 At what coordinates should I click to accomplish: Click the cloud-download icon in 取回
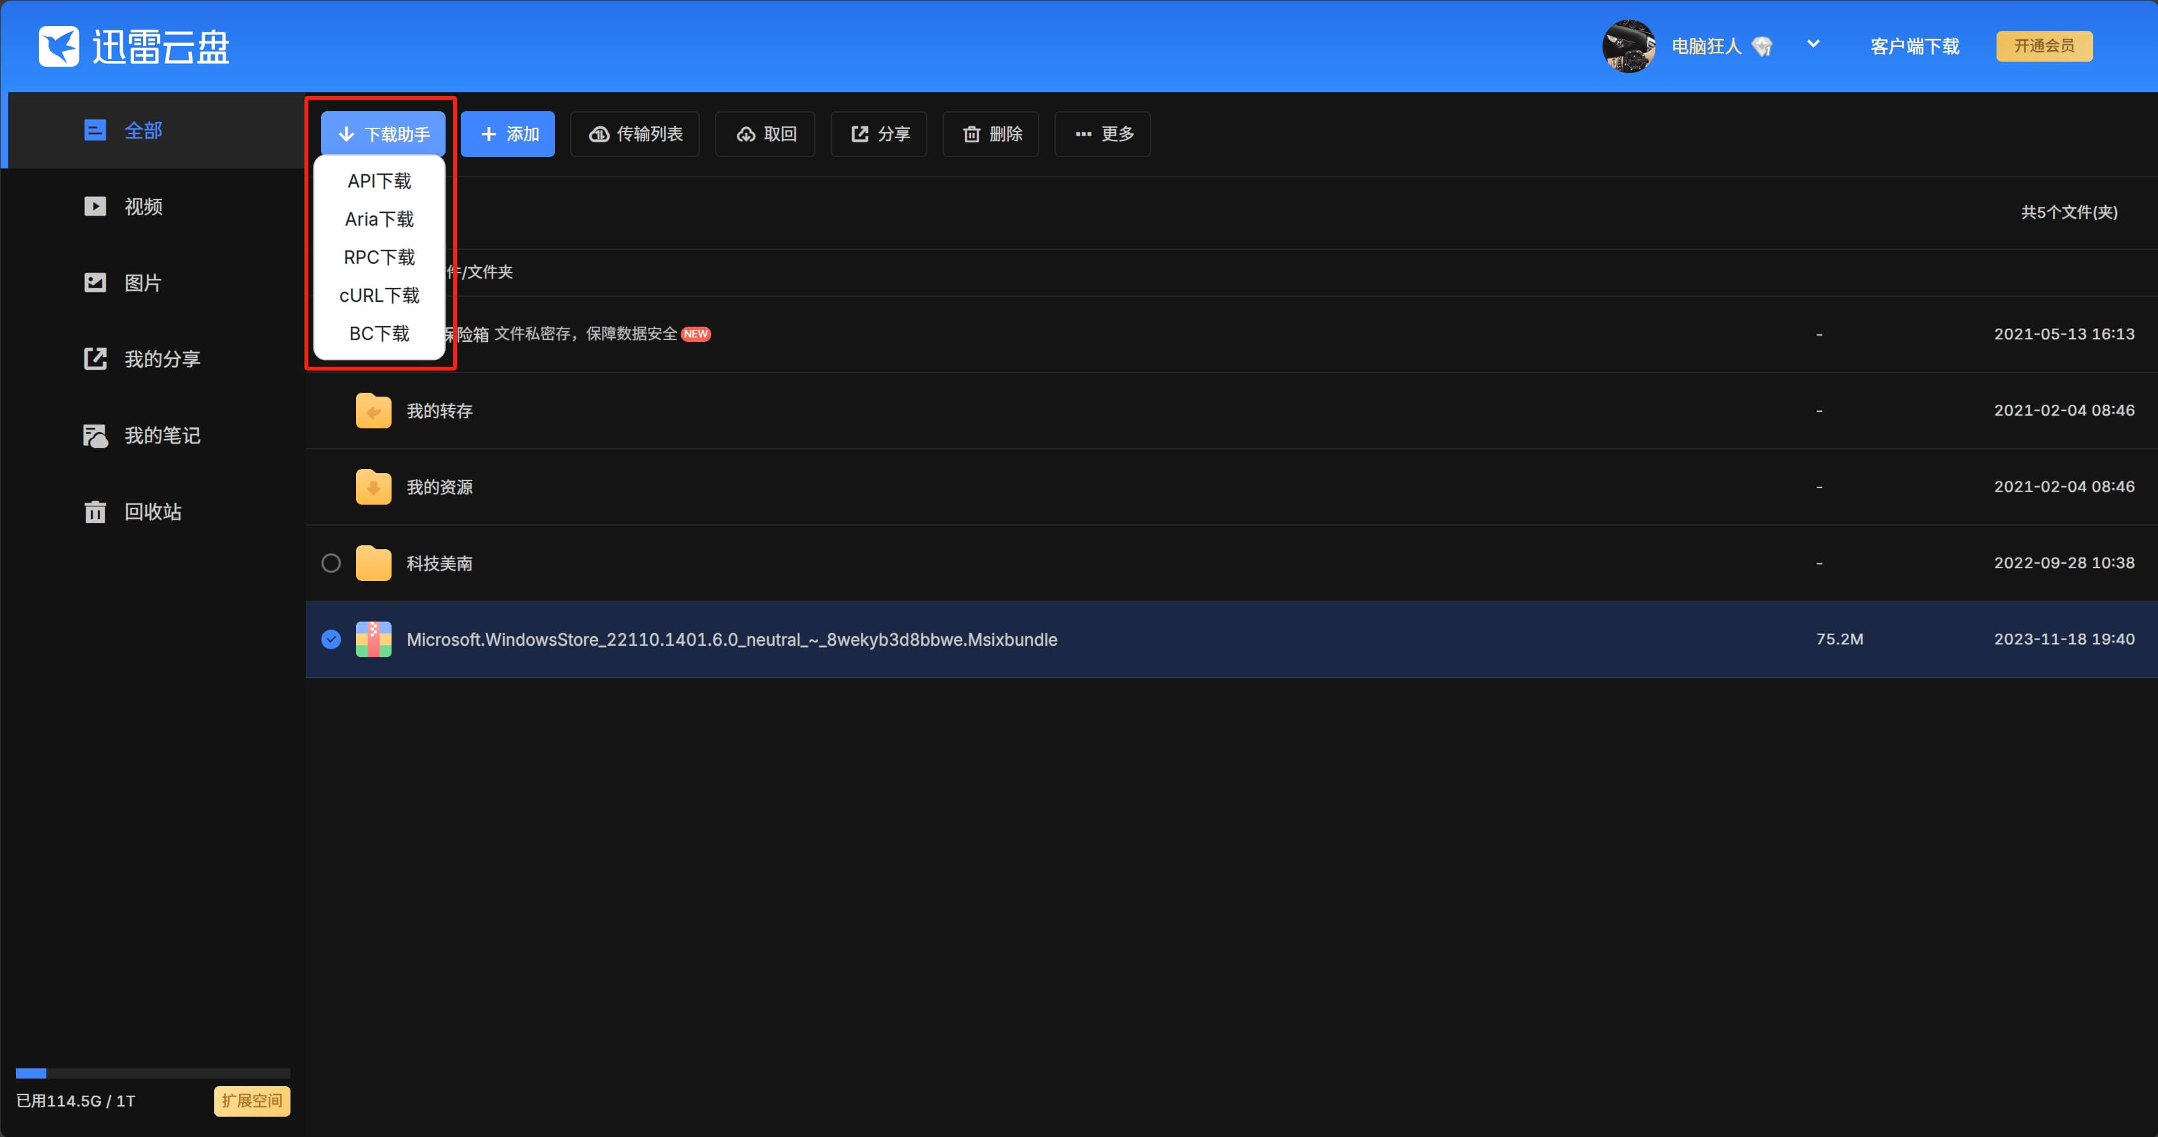(746, 134)
